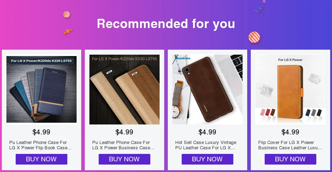Open the navy flip case fan product image
This screenshot has height=172, width=332.
[41, 89]
